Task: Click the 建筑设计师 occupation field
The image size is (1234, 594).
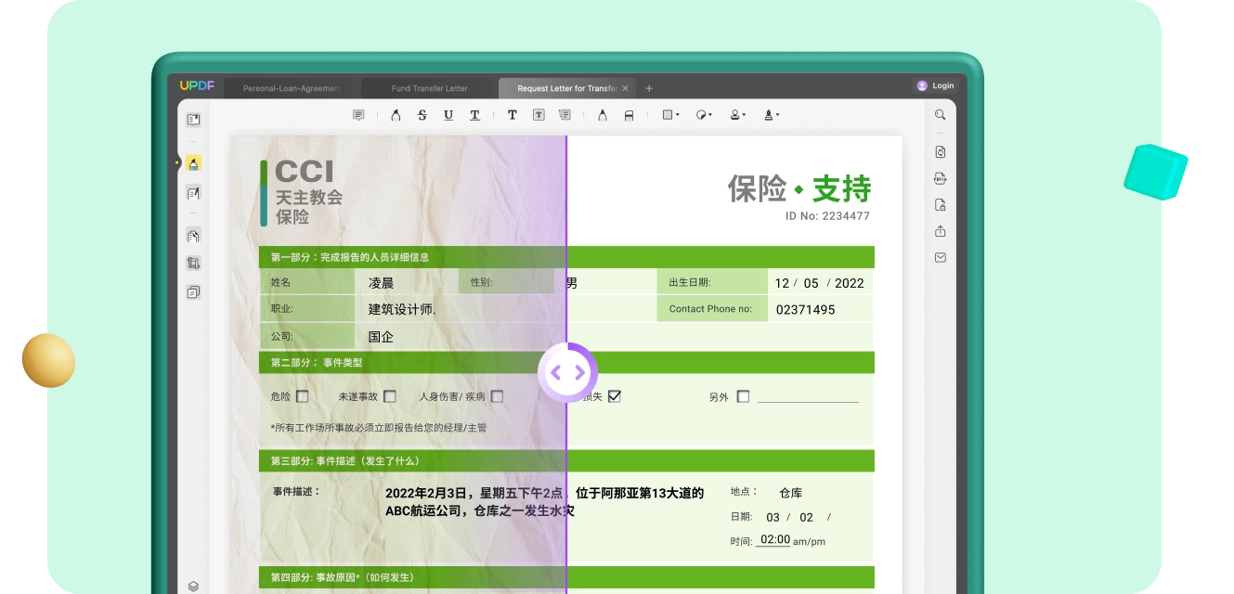Action: tap(402, 309)
